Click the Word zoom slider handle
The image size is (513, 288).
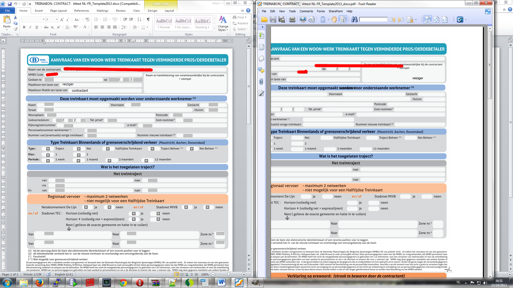click(x=228, y=274)
